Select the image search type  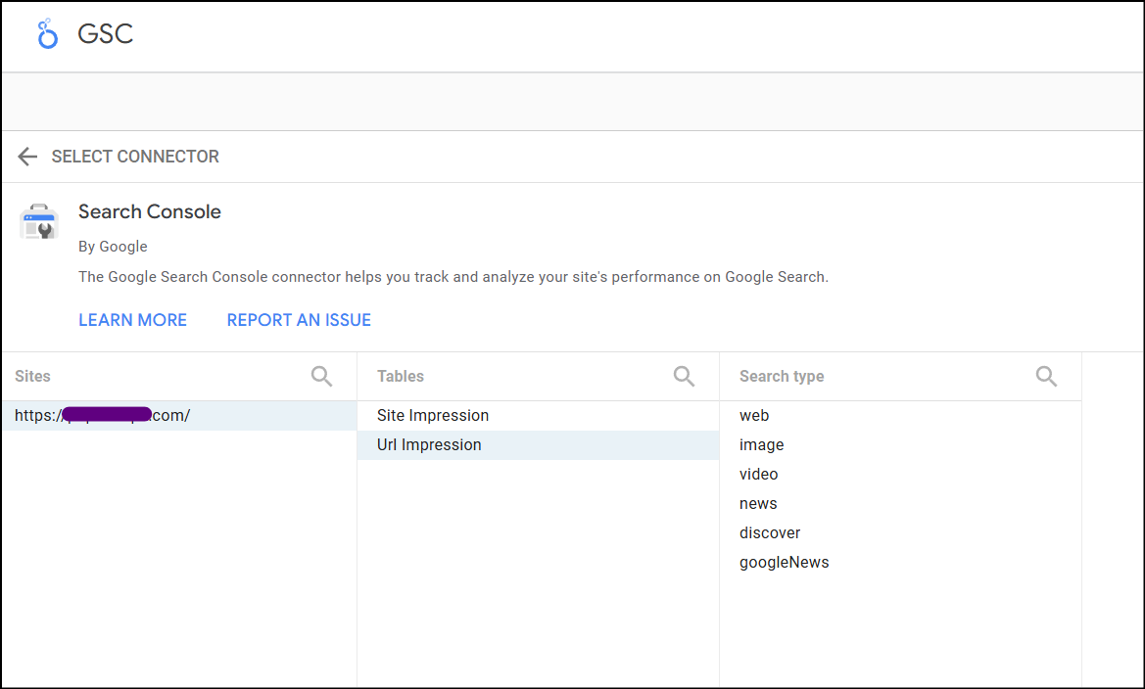(x=899, y=445)
